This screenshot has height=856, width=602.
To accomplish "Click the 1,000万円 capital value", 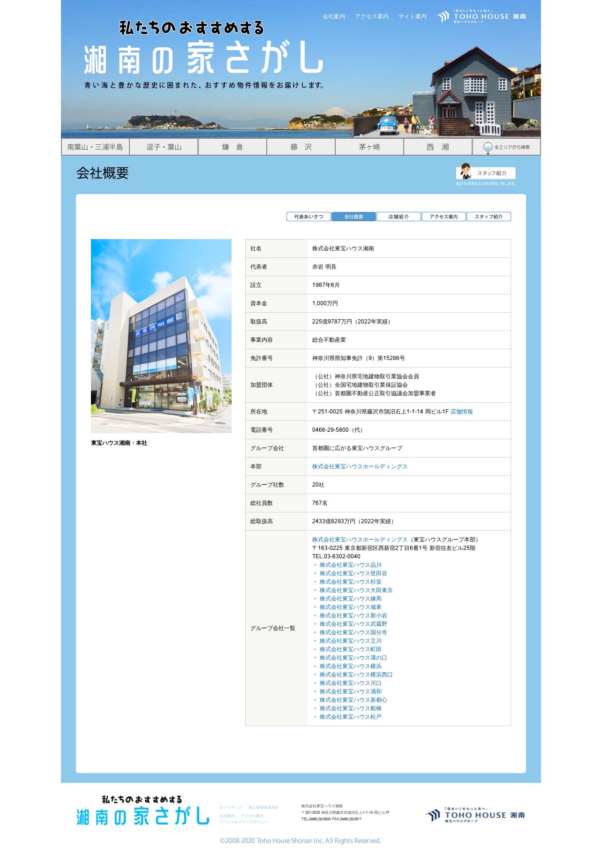I will [325, 303].
